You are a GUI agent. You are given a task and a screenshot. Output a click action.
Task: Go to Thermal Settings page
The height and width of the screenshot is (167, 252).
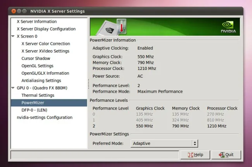pyautogui.click(x=38, y=96)
